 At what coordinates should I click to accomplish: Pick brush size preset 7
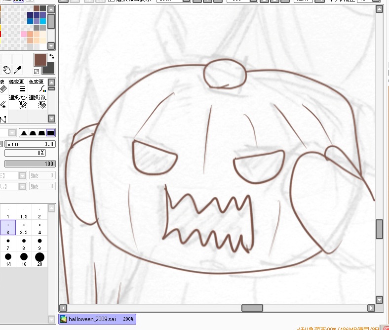(x=8, y=243)
